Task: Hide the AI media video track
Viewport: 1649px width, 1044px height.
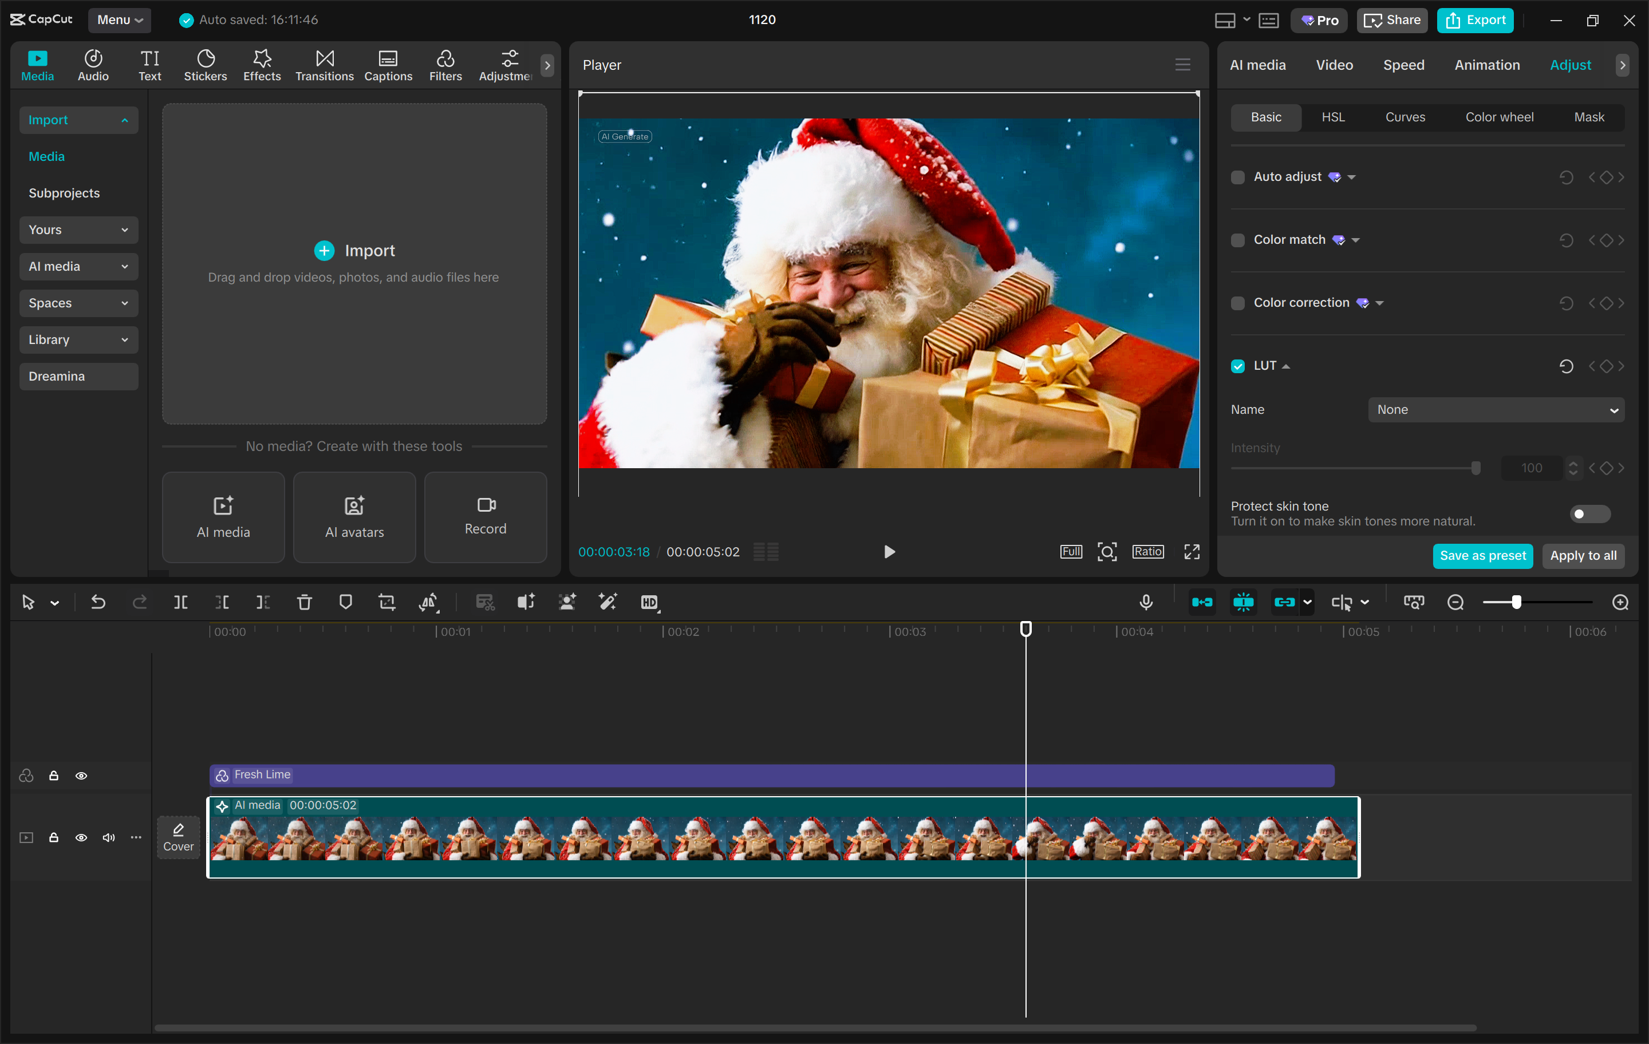Action: coord(81,837)
